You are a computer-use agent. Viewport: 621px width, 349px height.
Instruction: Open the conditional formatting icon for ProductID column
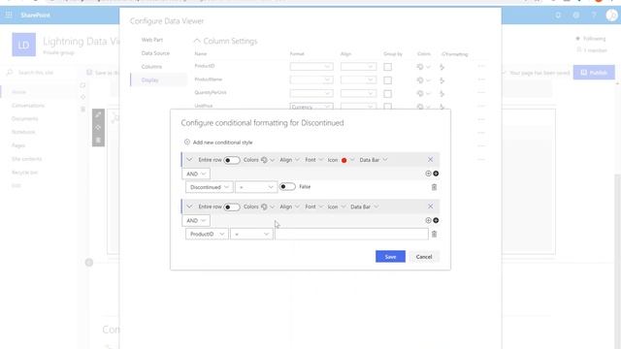tap(442, 67)
